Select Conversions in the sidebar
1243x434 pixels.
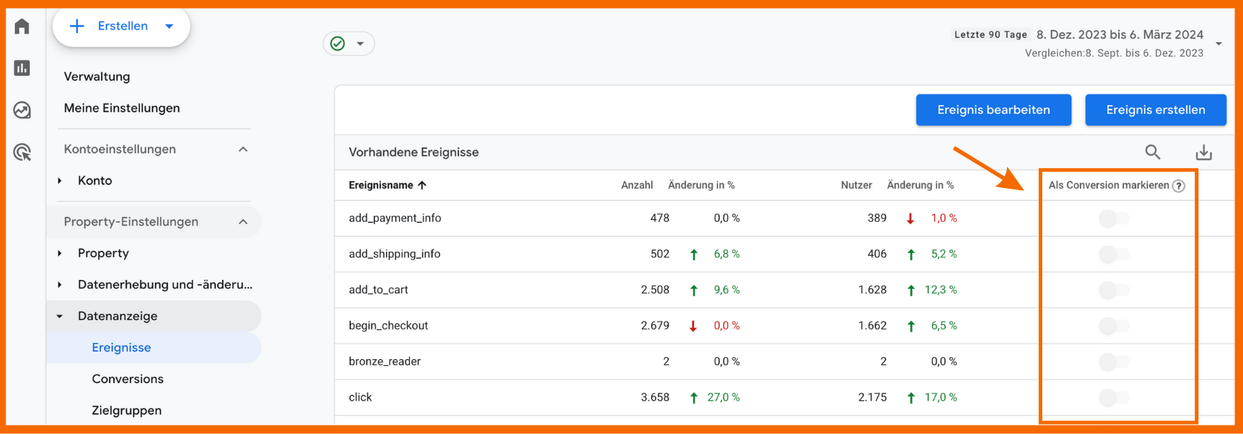127,379
